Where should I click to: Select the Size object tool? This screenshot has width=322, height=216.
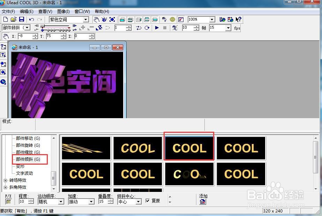112,20
